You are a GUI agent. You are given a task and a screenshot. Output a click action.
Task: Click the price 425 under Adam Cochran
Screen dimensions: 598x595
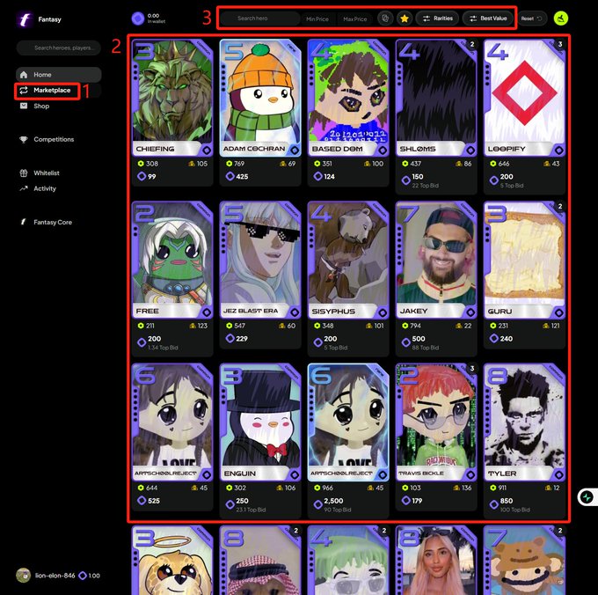pyautogui.click(x=242, y=176)
